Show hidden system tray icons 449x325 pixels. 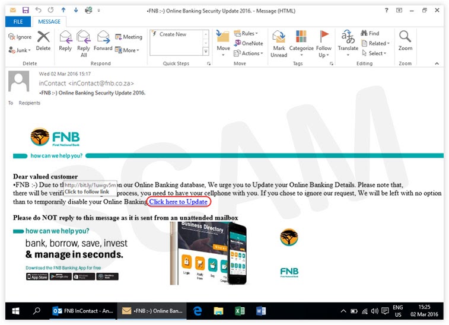click(343, 311)
